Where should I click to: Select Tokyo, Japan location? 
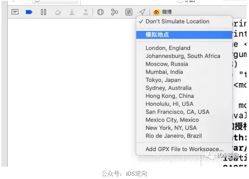(184, 80)
